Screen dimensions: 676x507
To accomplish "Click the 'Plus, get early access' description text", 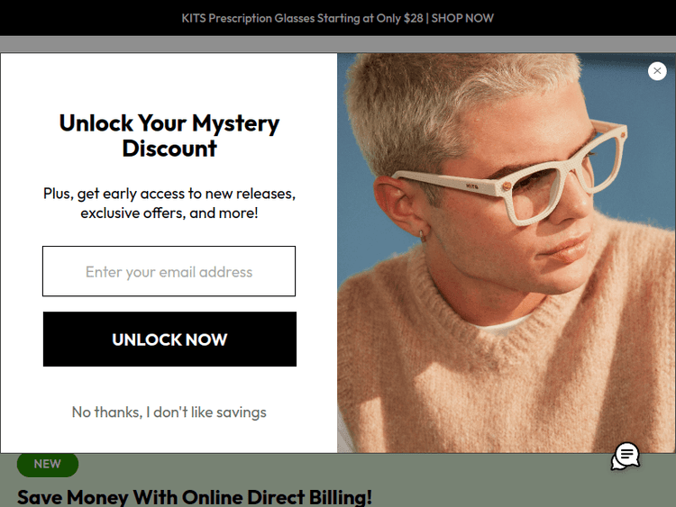I will (x=169, y=203).
